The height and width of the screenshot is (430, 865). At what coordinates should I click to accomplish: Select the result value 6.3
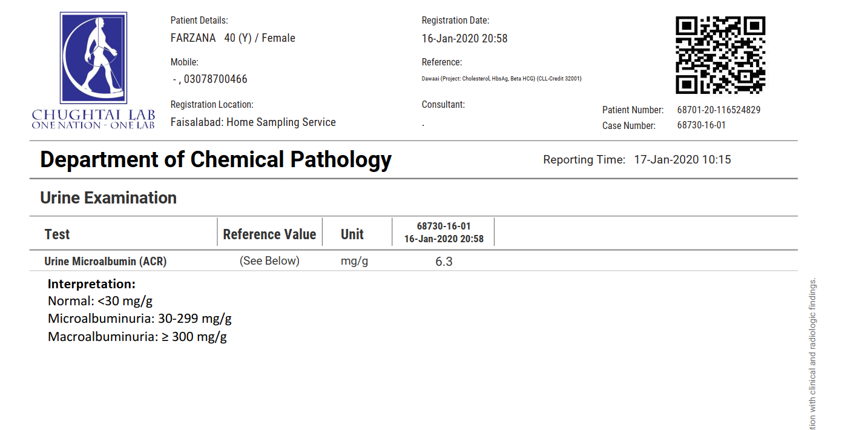(x=444, y=262)
